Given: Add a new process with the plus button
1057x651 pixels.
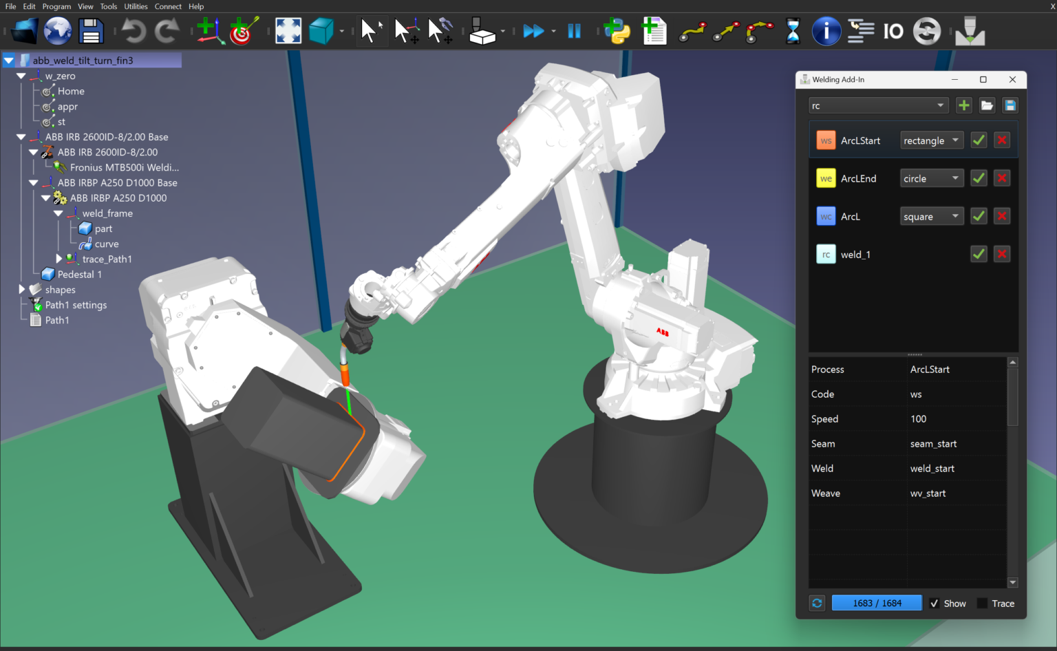Looking at the screenshot, I should point(963,105).
